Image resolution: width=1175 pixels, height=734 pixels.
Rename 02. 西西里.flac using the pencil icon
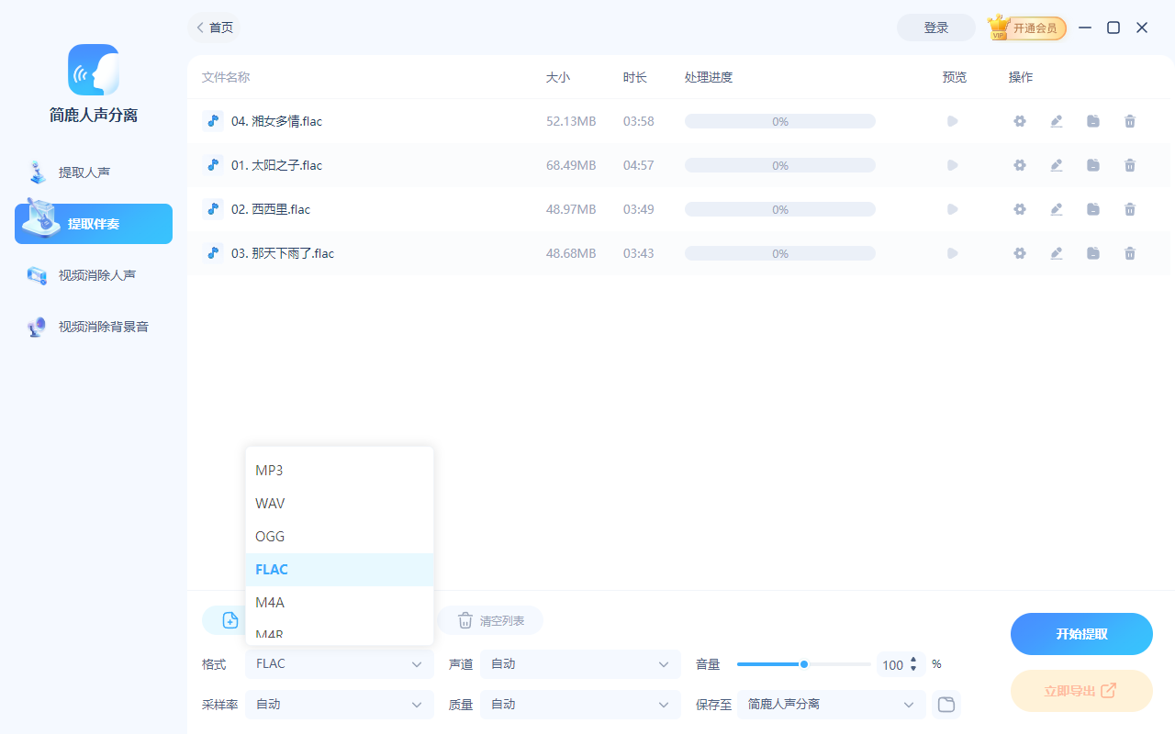[1056, 208]
